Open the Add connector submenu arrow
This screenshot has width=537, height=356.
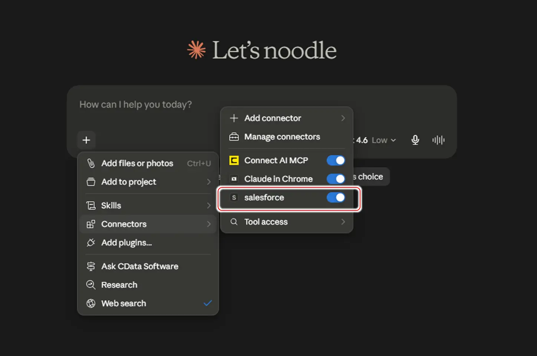tap(343, 118)
